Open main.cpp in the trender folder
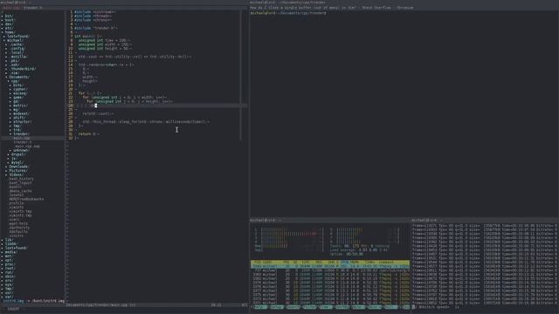 [22, 138]
